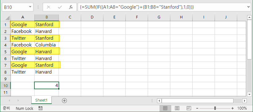Viewport: 253px width, 112px height.
Task: Switch to Normal view icon
Action: point(165,108)
